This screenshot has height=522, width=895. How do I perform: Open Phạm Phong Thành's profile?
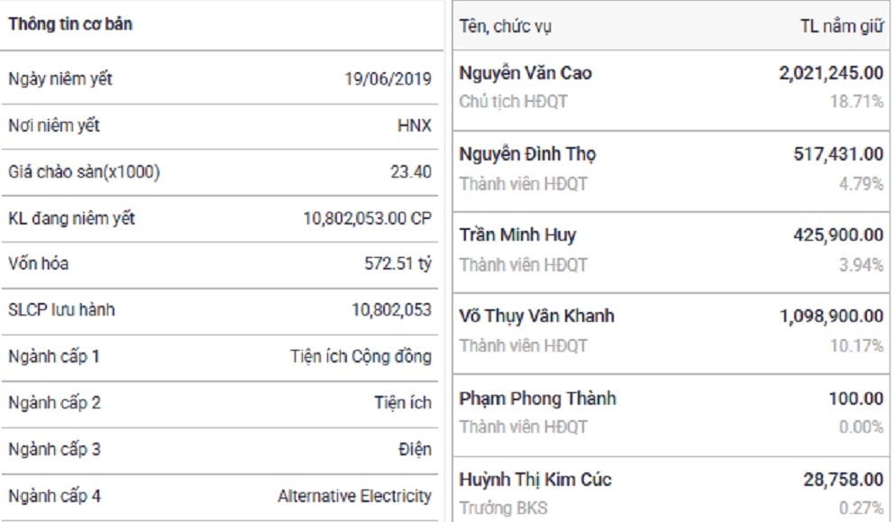pyautogui.click(x=538, y=398)
